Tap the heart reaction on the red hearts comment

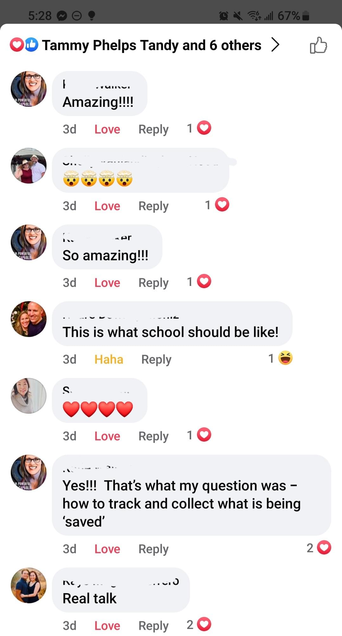(204, 435)
